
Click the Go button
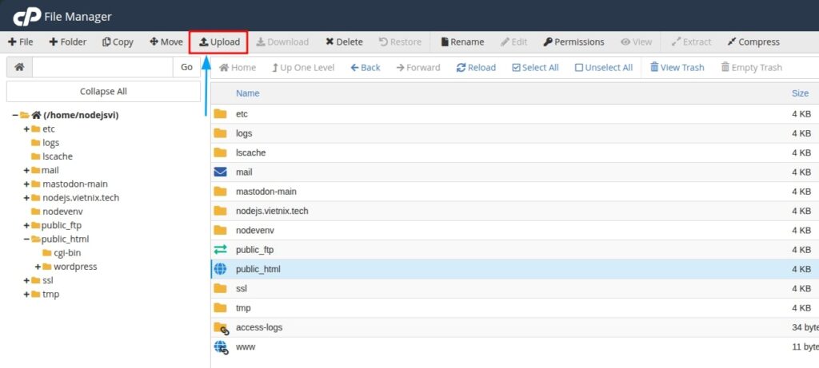click(186, 67)
